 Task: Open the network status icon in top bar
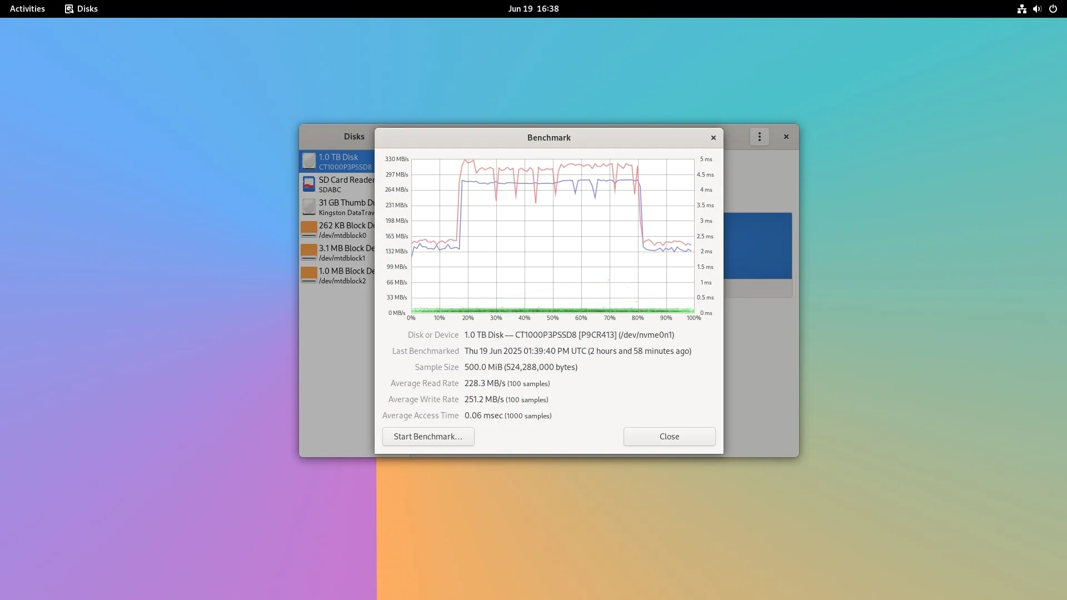1021,9
